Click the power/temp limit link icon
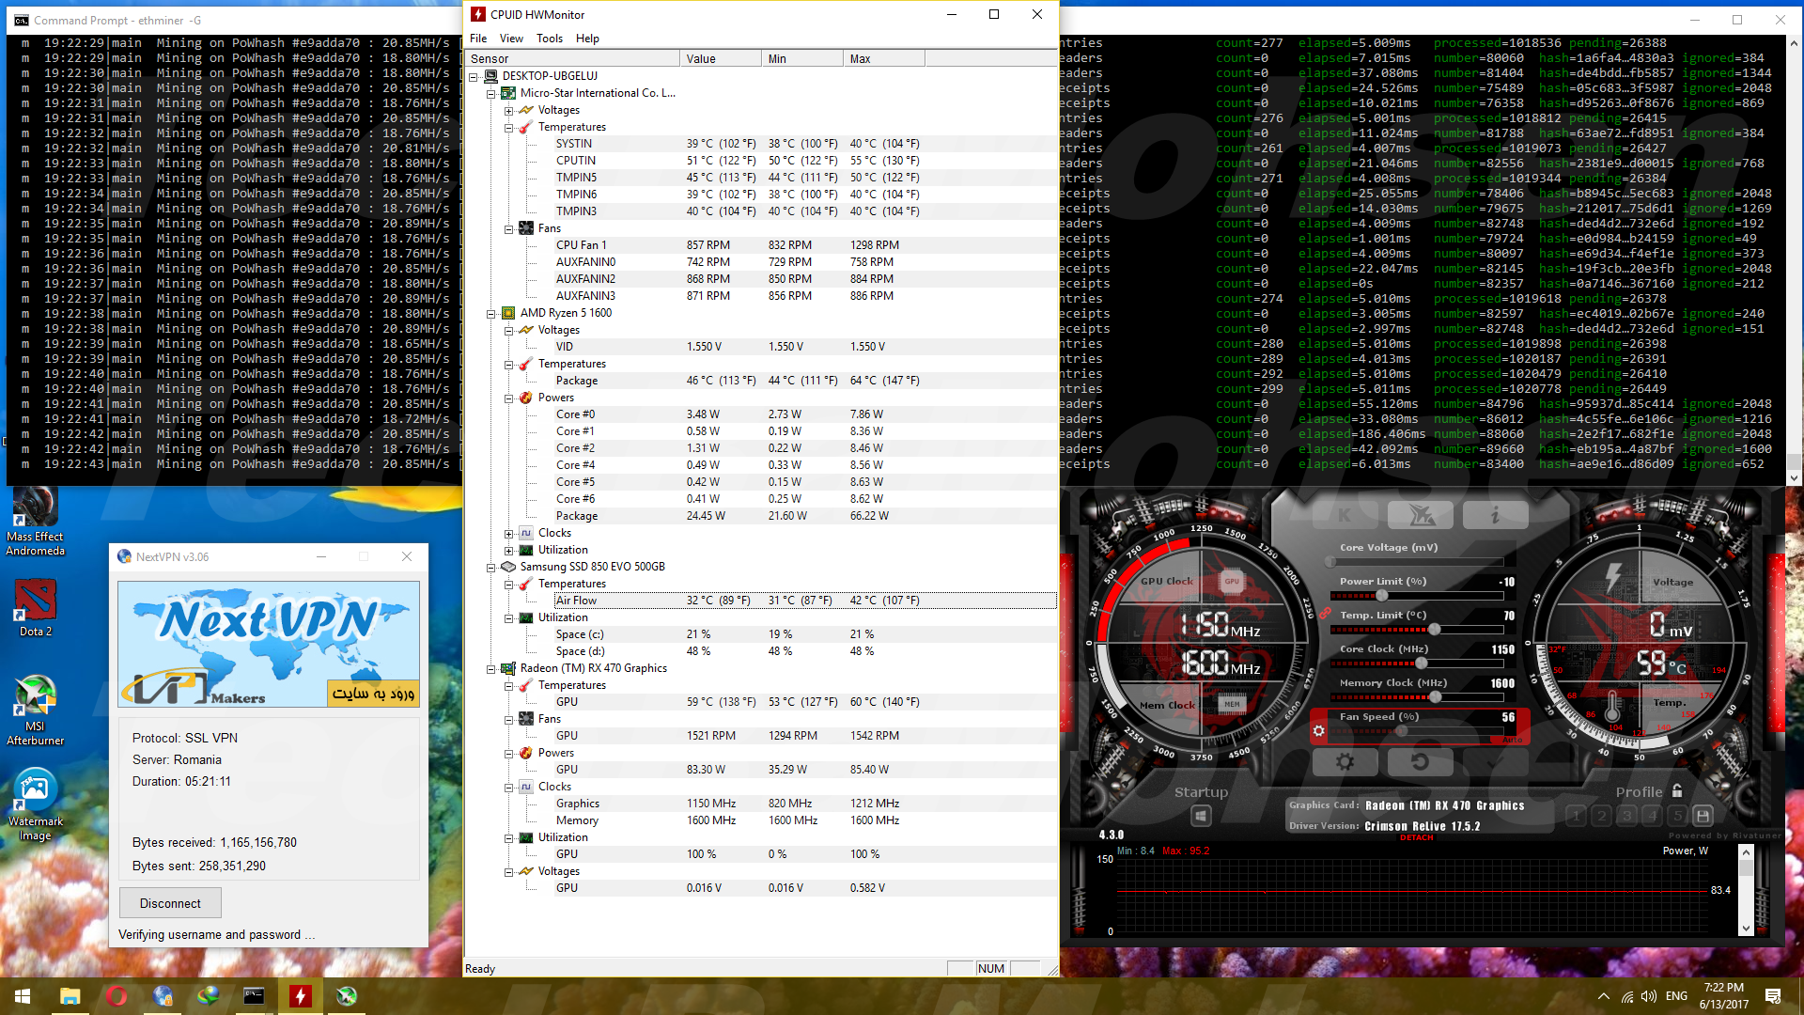 click(1325, 613)
